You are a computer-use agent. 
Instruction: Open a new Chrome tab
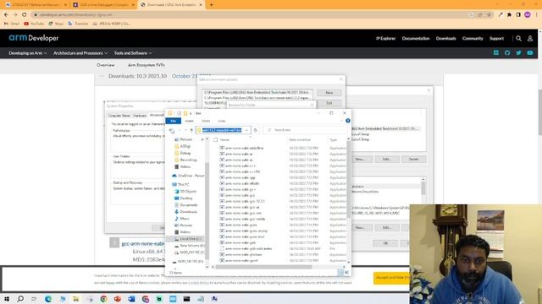[x=211, y=5]
